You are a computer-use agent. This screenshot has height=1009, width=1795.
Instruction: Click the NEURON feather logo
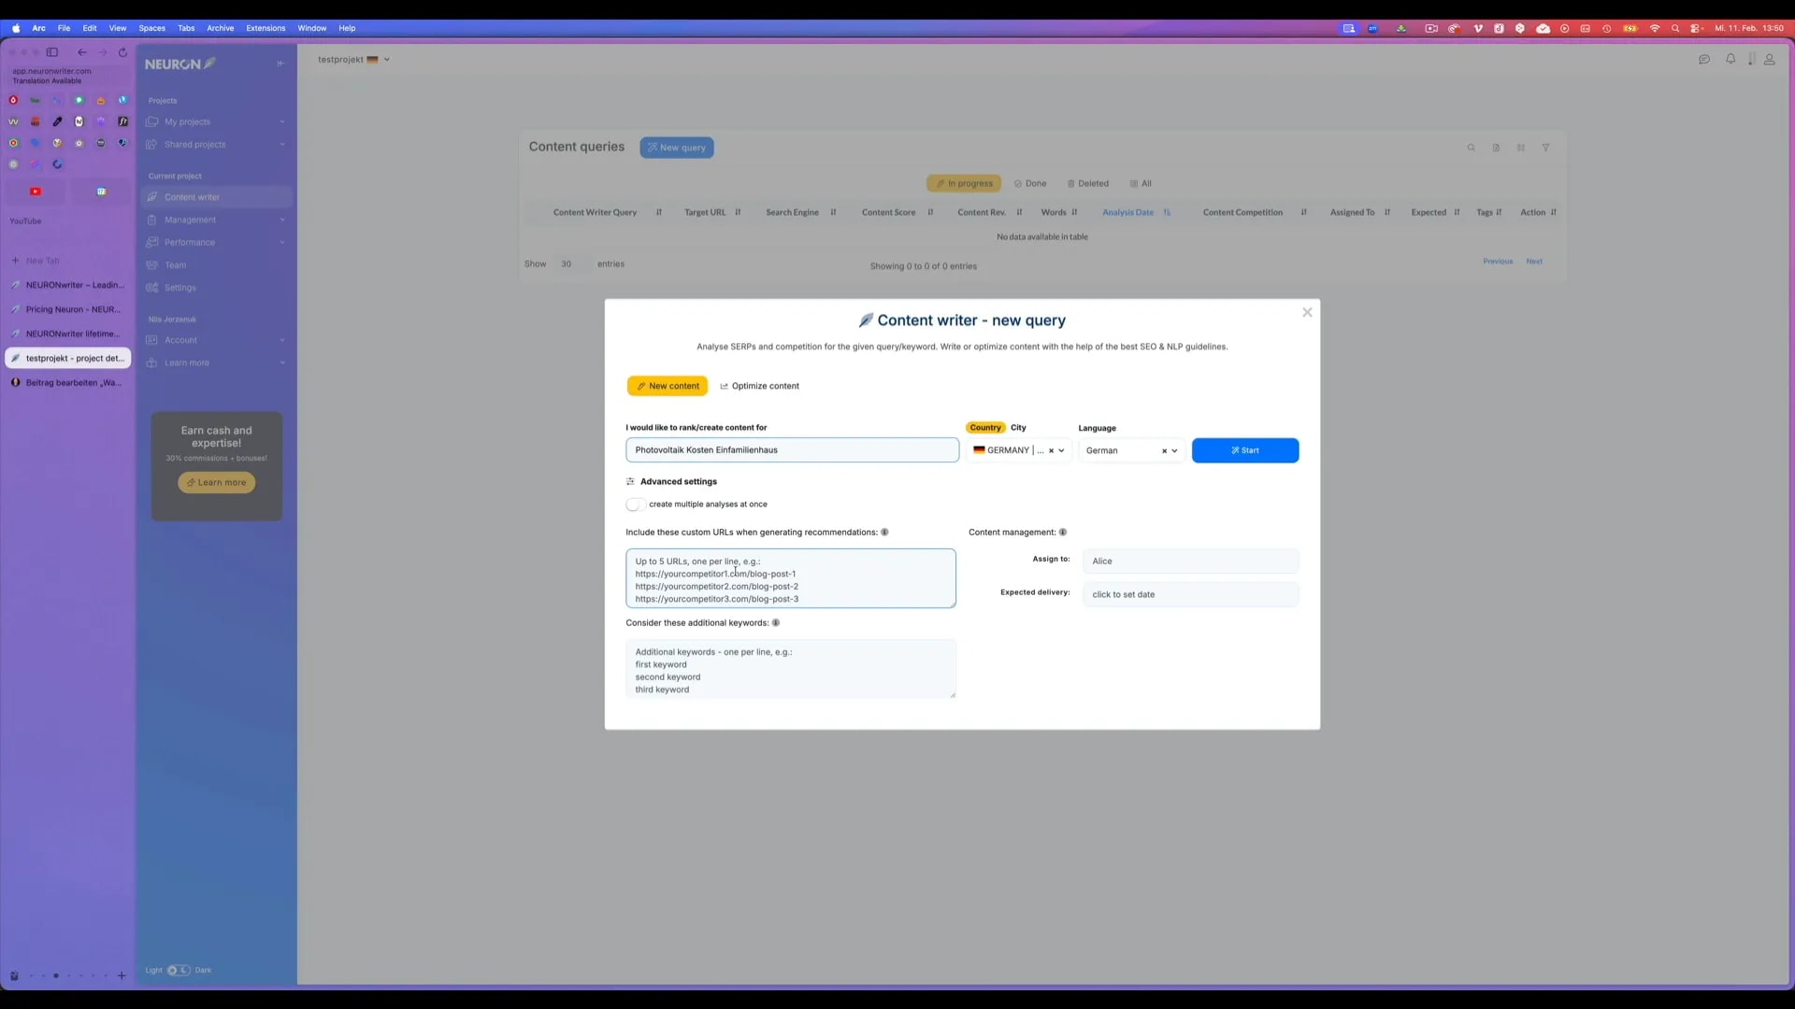point(179,64)
